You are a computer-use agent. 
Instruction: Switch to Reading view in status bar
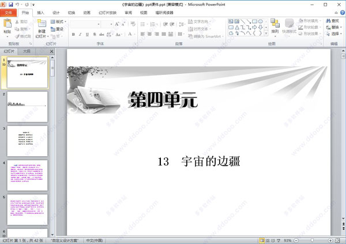pos(273,241)
